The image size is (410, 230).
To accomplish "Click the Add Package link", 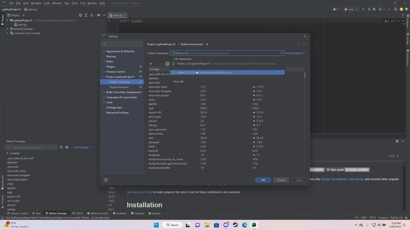I will pyautogui.click(x=81, y=148).
